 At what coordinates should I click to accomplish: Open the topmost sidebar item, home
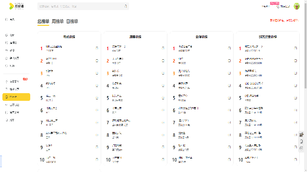click(x=10, y=19)
